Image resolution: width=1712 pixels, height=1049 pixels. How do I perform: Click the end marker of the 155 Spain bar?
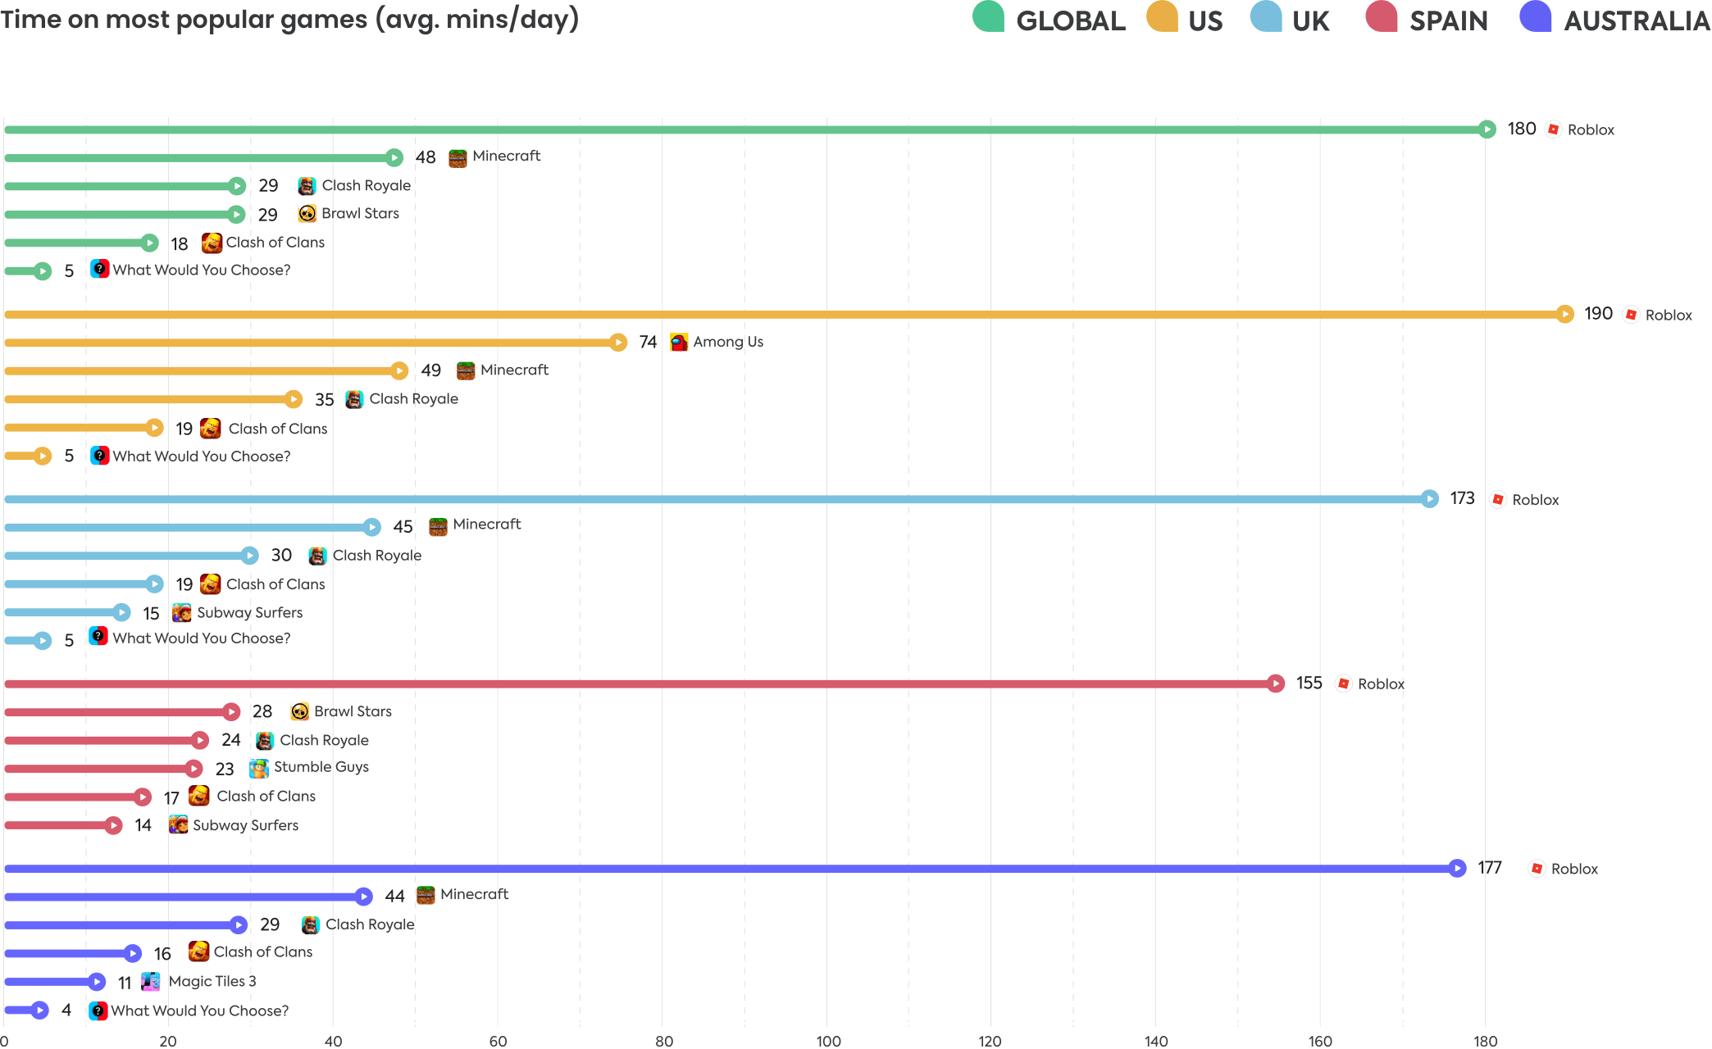tap(1276, 683)
